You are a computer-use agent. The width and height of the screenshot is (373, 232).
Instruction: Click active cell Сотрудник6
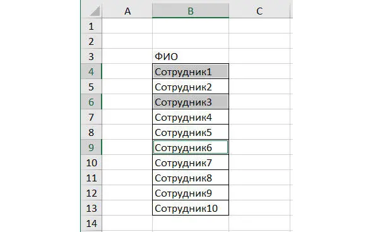pyautogui.click(x=191, y=147)
